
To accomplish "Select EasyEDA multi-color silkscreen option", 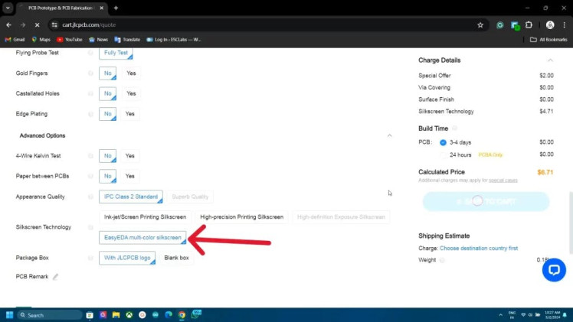I will (x=142, y=237).
